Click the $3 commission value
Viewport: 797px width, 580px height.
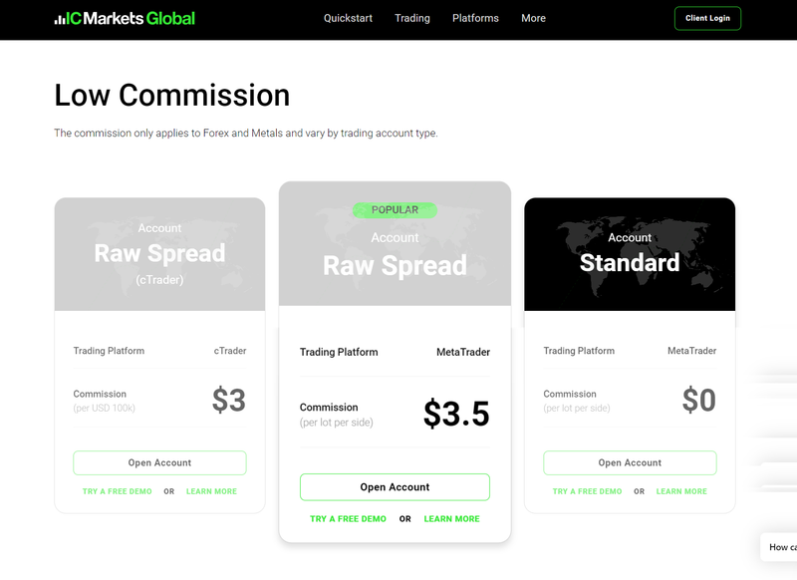click(229, 400)
